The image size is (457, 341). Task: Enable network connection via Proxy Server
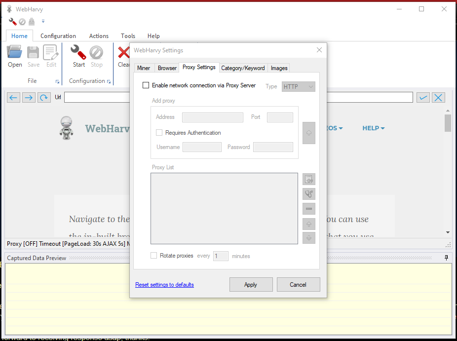click(146, 85)
